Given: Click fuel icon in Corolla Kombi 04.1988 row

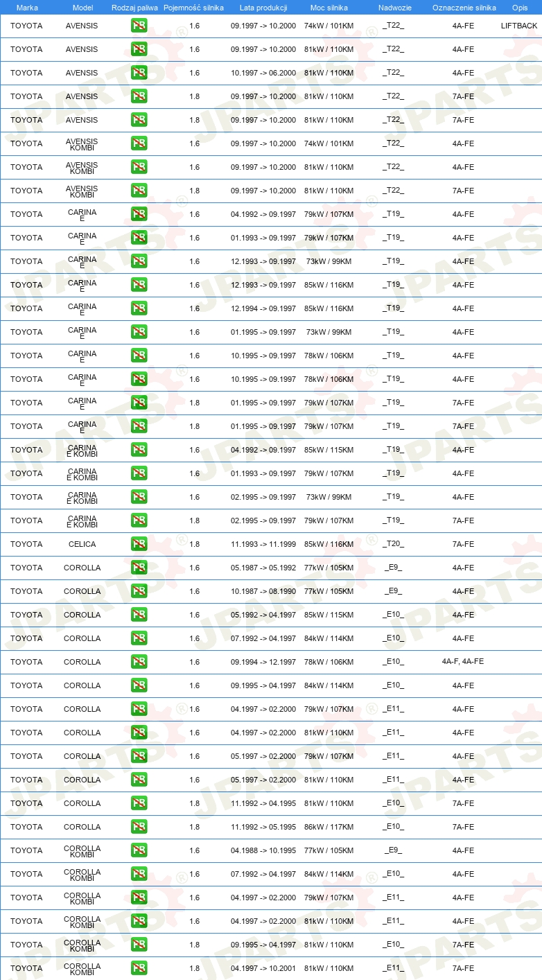Looking at the screenshot, I should point(139,850).
